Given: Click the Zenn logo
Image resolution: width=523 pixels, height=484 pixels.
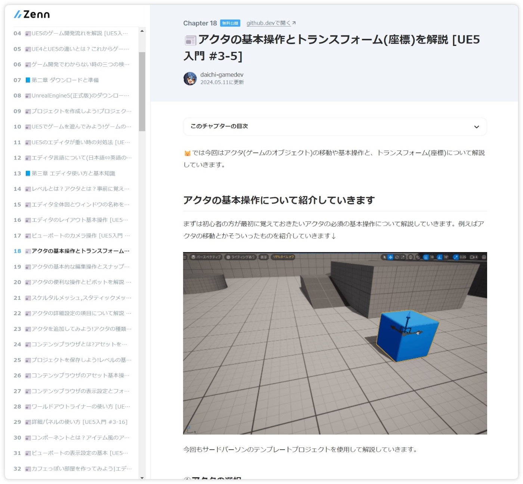Looking at the screenshot, I should point(32,14).
